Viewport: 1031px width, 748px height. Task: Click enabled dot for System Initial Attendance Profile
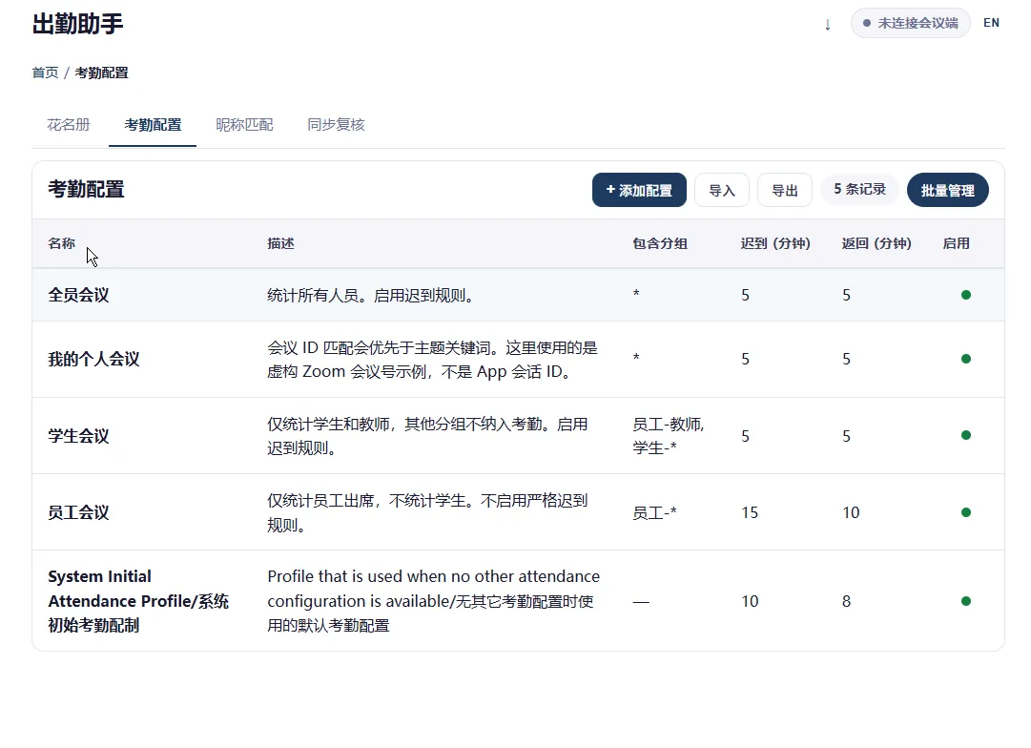[x=966, y=601]
